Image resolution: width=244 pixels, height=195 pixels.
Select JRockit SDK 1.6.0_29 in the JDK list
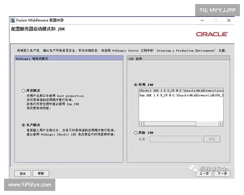coord(181,91)
